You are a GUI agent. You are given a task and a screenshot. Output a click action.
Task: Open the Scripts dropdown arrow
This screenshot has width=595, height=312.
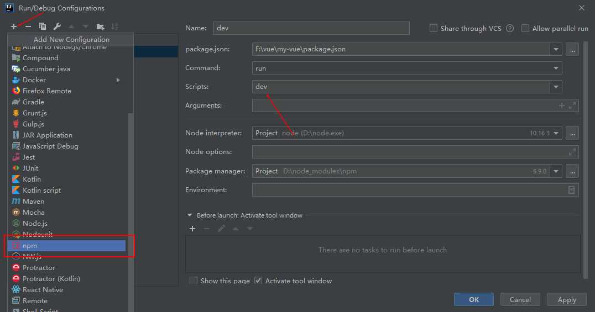[x=556, y=87]
